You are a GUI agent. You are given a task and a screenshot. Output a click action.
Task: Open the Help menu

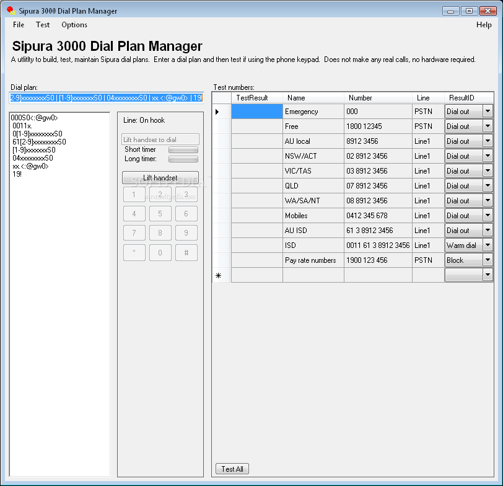click(484, 25)
